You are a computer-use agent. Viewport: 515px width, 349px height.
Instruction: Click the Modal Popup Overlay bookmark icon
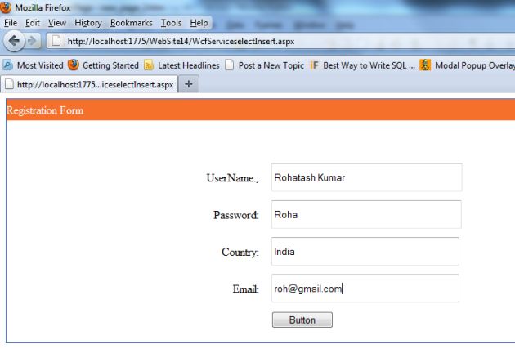click(425, 65)
